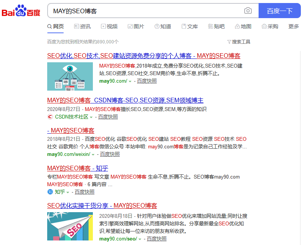
Task: Open the '- MAY的SEO博客' result link
Action: pyautogui.click(x=71, y=131)
